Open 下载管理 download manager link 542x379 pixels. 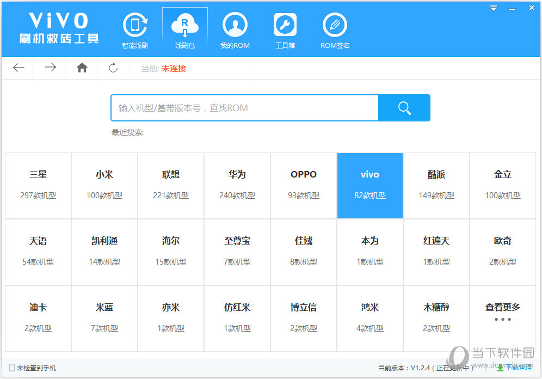coord(514,368)
